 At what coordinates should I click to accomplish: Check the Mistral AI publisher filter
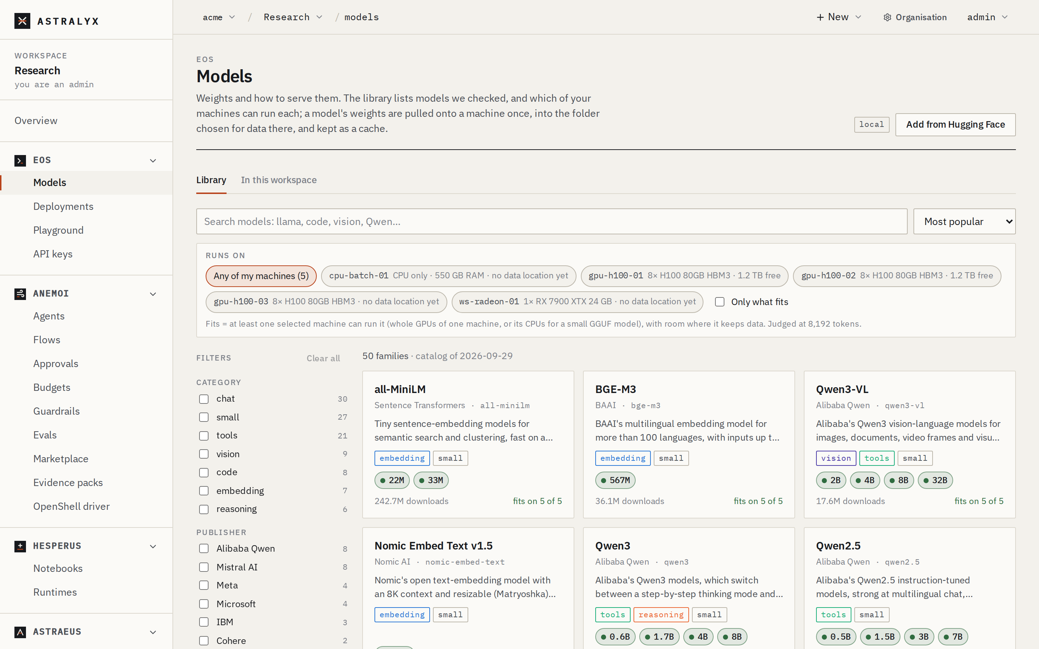[x=204, y=567]
